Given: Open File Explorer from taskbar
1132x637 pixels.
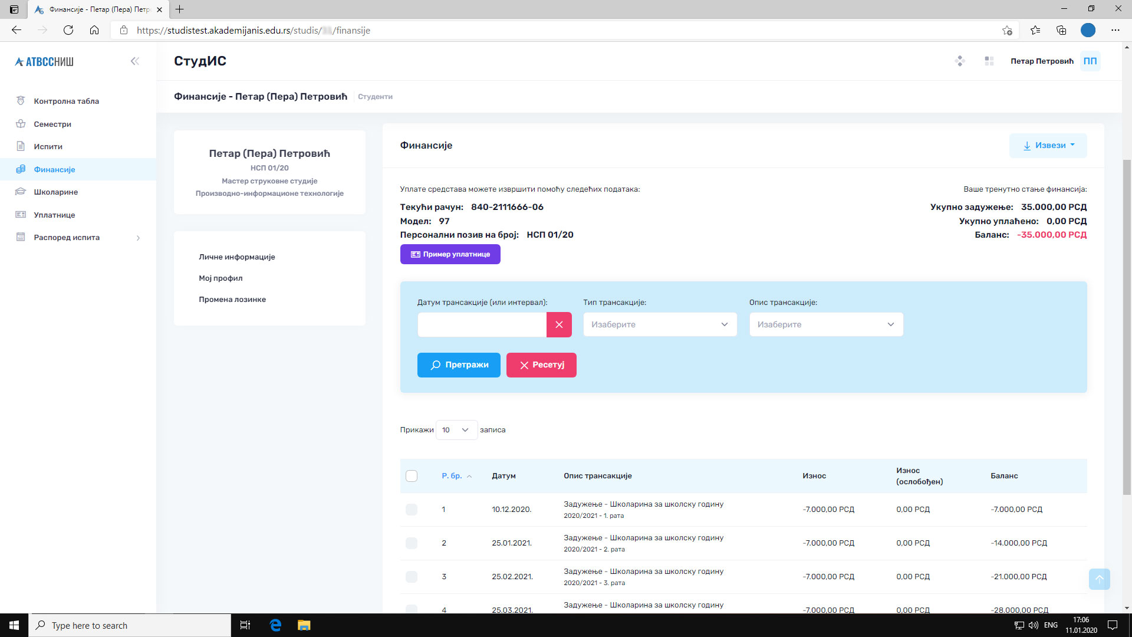Looking at the screenshot, I should (x=304, y=625).
